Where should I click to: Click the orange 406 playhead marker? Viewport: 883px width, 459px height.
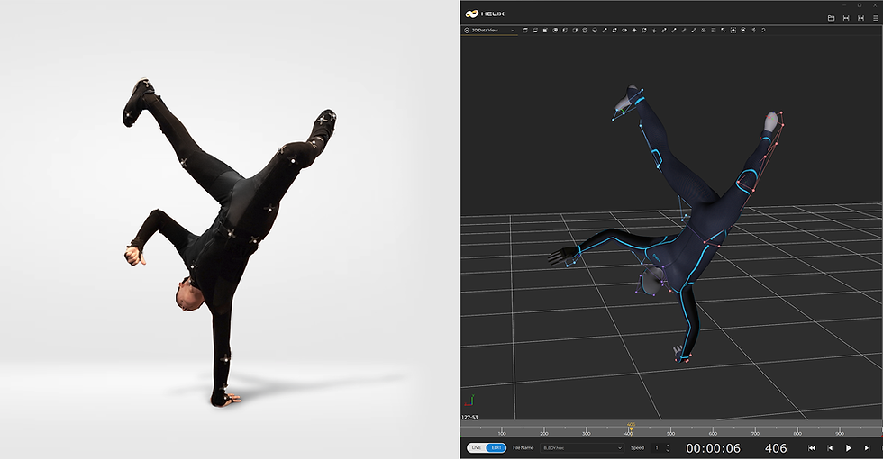[x=631, y=427]
